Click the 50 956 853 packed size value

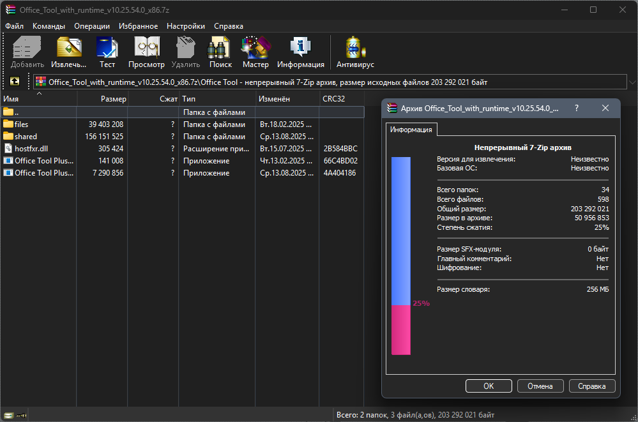pos(591,218)
